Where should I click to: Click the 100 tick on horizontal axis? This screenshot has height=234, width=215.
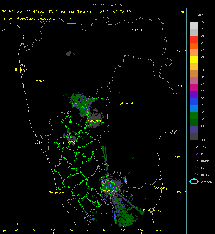(105, 230)
